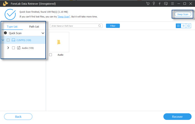Tick the Audio (109) tree checkbox
This screenshot has height=124, width=195.
pyautogui.click(x=13, y=48)
